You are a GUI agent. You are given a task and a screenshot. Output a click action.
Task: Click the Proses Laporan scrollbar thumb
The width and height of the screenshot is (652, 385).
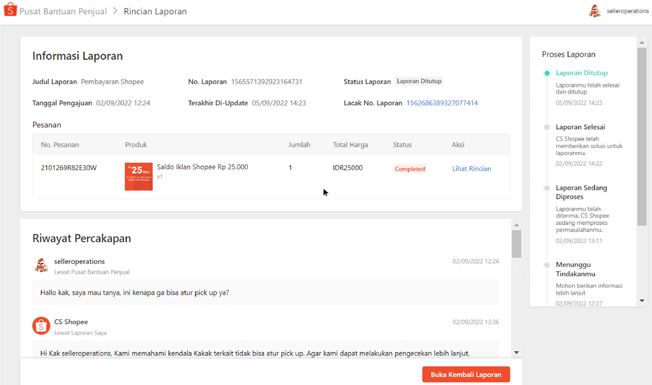coord(642,136)
